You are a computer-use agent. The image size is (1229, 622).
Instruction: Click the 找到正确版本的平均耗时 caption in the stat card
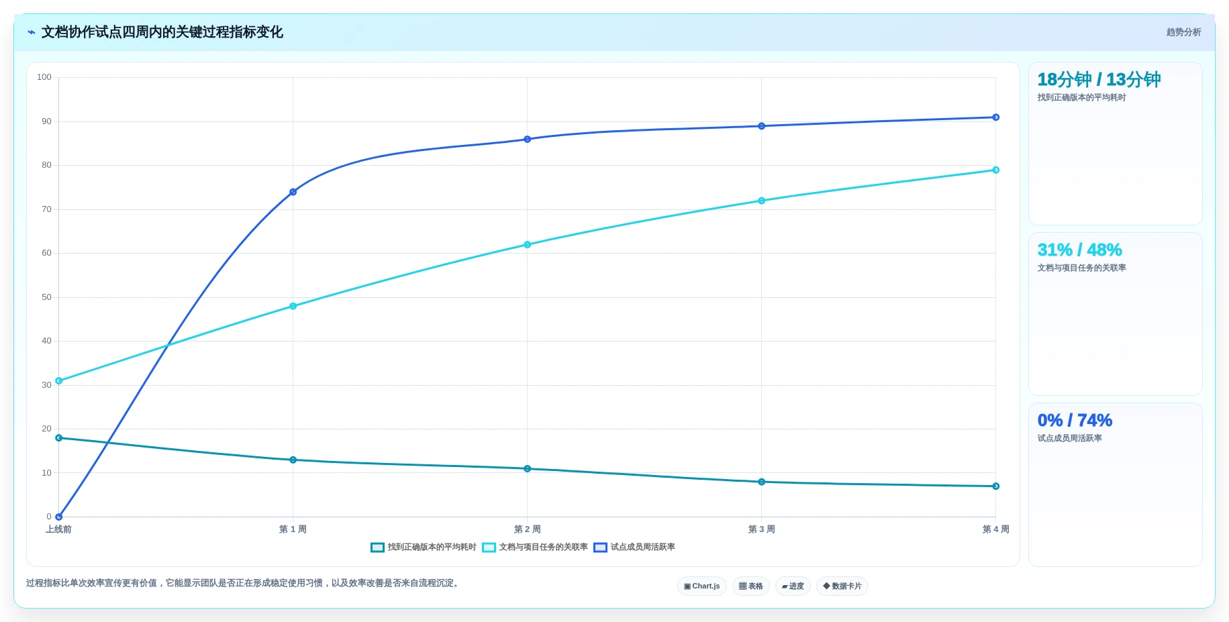1081,97
